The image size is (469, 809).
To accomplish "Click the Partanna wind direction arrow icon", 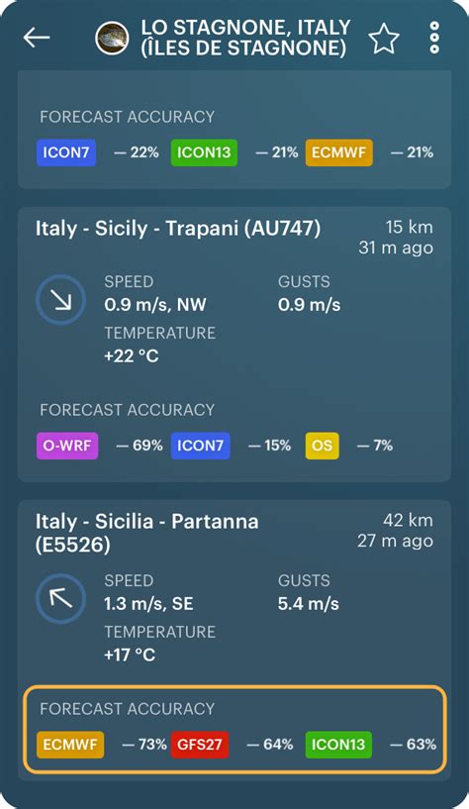I will 60,598.
